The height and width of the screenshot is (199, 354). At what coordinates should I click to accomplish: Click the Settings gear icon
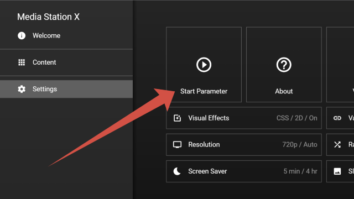[22, 89]
